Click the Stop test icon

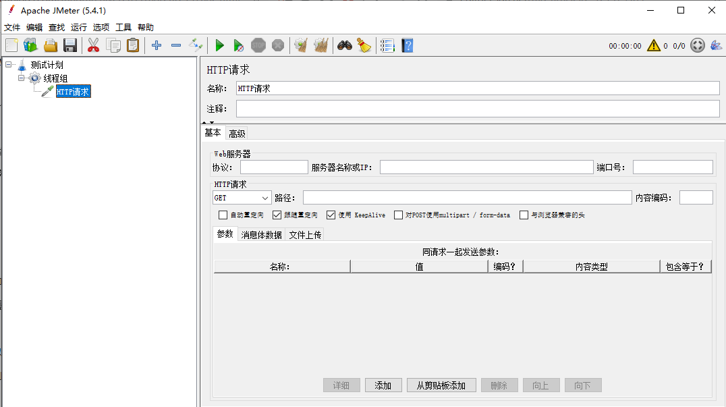[258, 45]
